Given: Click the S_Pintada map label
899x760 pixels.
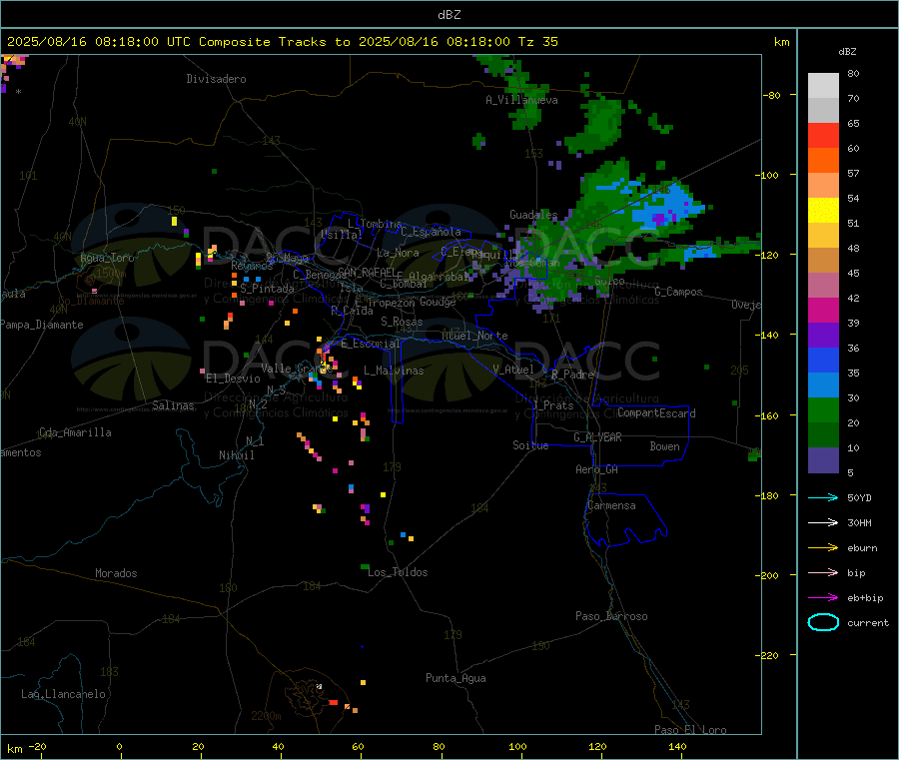Looking at the screenshot, I should (x=267, y=289).
